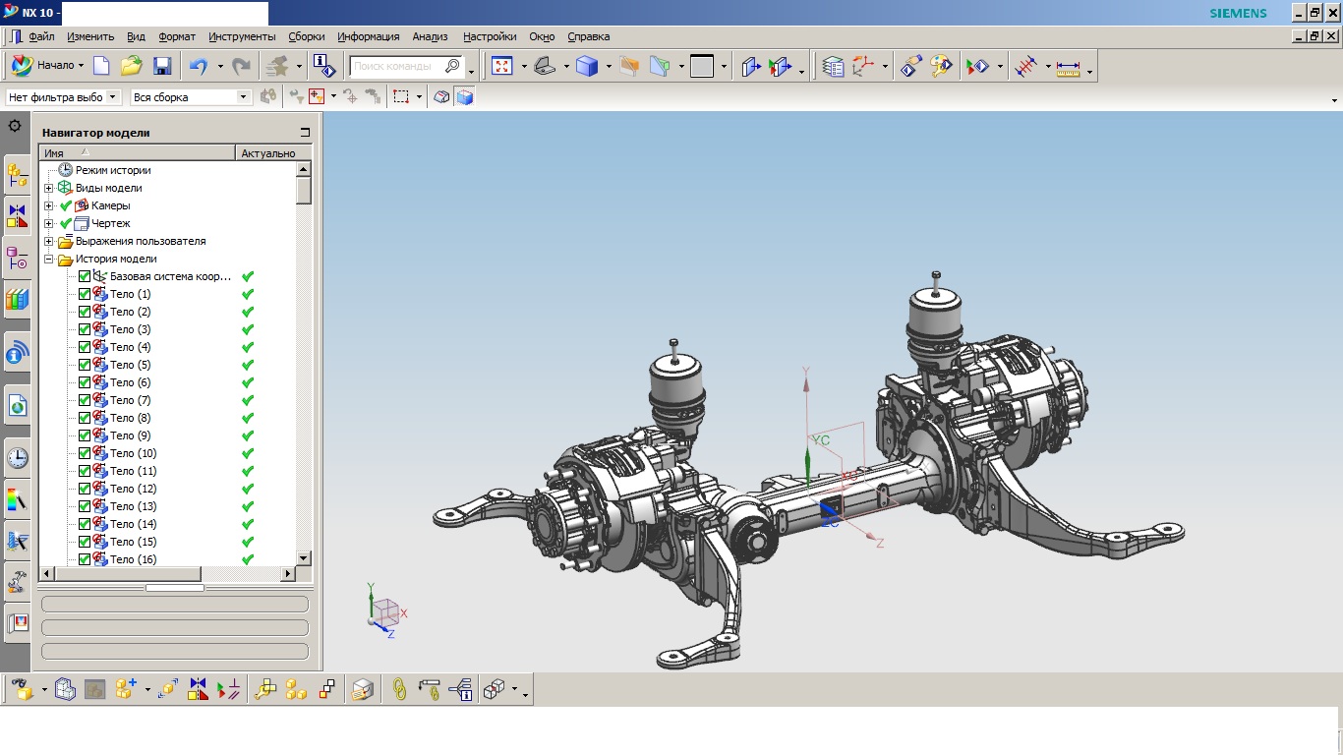Expand the Чертеж tree node
The height and width of the screenshot is (755, 1343).
pos(49,223)
